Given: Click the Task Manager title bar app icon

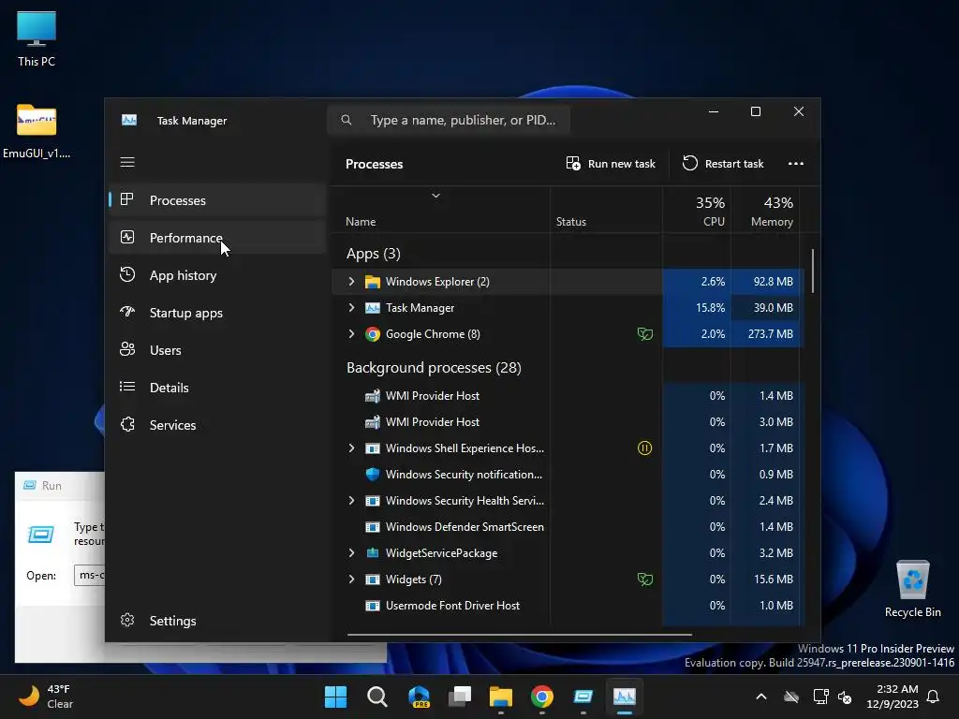Looking at the screenshot, I should point(129,120).
